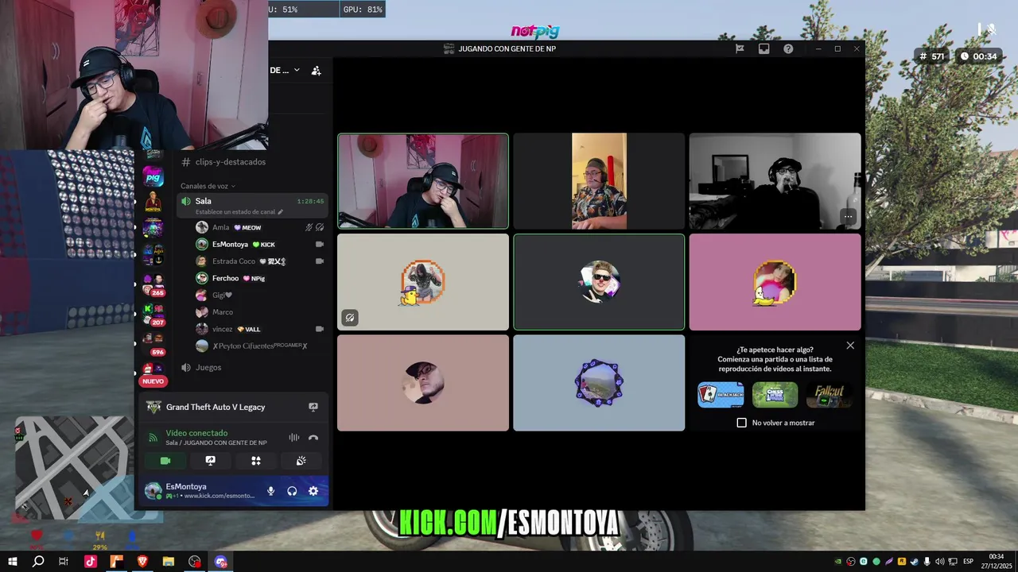Open the volume icon in the system tray

(x=940, y=562)
